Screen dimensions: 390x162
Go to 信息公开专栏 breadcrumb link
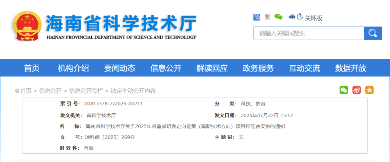tap(86, 91)
